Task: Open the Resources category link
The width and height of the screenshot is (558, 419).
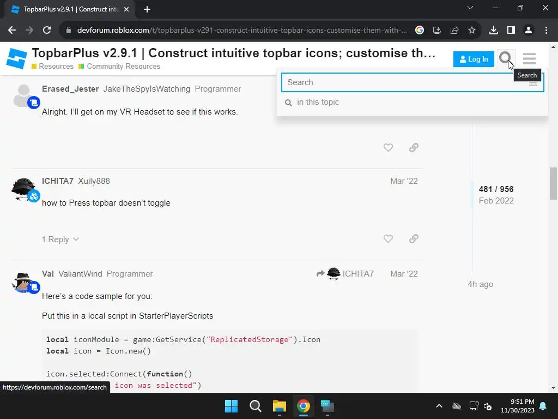Action: click(x=52, y=66)
